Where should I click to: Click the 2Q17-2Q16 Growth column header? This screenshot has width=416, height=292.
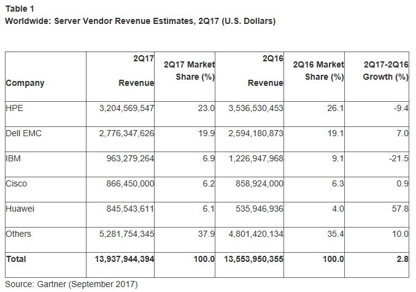385,71
